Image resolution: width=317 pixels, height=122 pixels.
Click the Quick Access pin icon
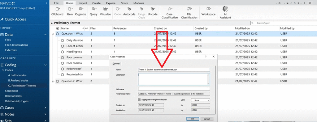coord(2,19)
